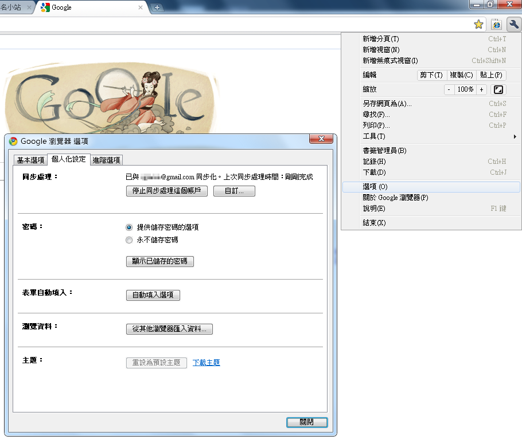Click the fullscreen icon in zoom row
Screen dimensions: 522x440
point(498,89)
